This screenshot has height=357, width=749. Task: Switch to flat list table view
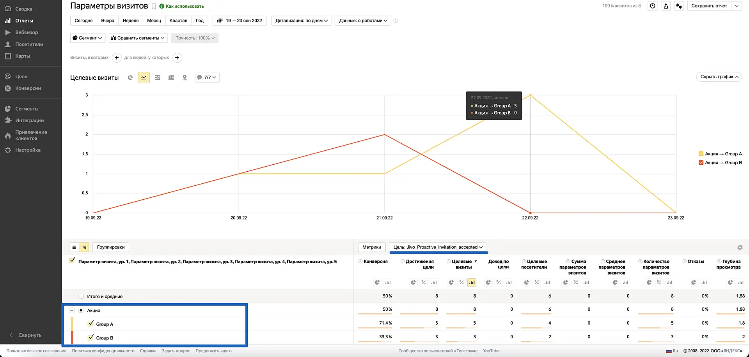[74, 247]
